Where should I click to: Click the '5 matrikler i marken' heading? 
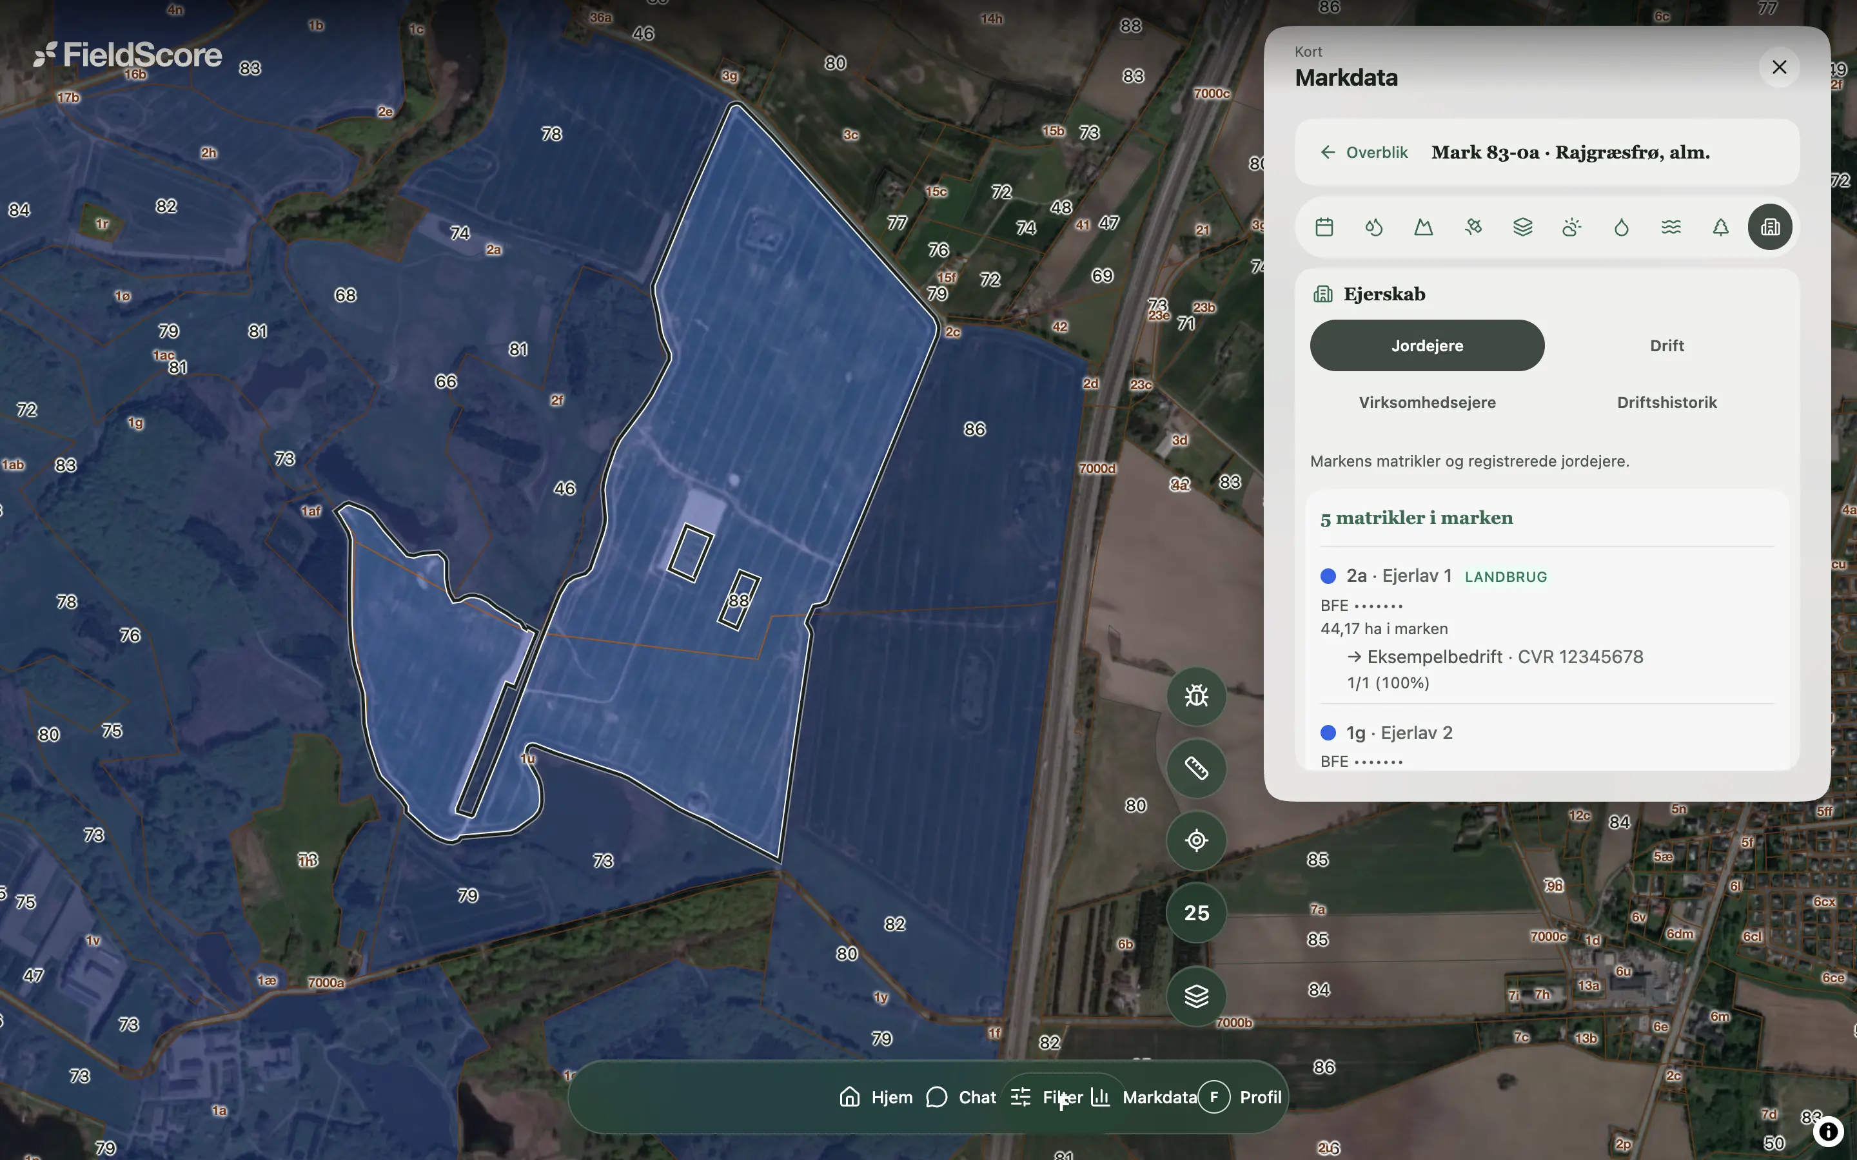pos(1417,518)
